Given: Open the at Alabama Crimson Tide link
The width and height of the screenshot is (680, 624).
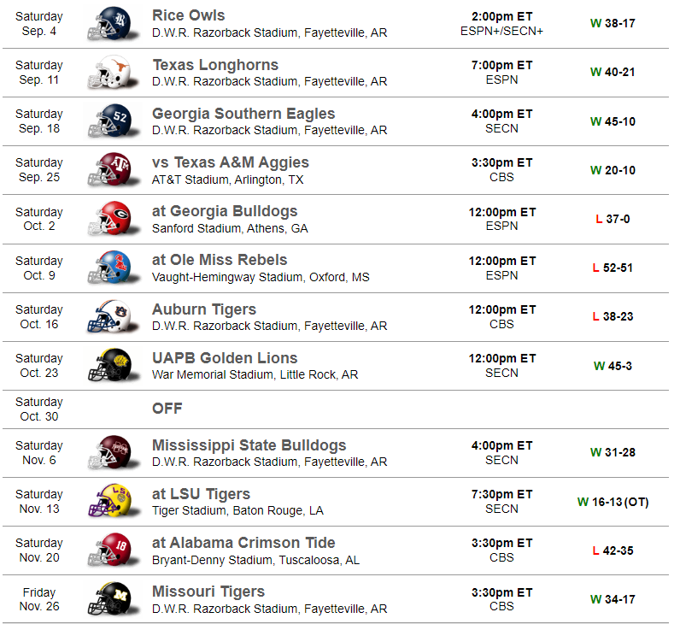Looking at the screenshot, I should click(243, 543).
